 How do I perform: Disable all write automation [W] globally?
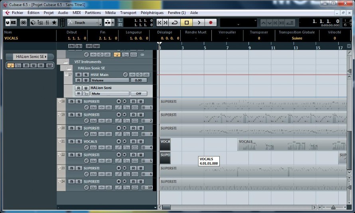tap(97, 46)
